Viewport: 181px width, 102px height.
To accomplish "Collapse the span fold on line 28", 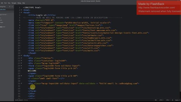I will [21, 76].
